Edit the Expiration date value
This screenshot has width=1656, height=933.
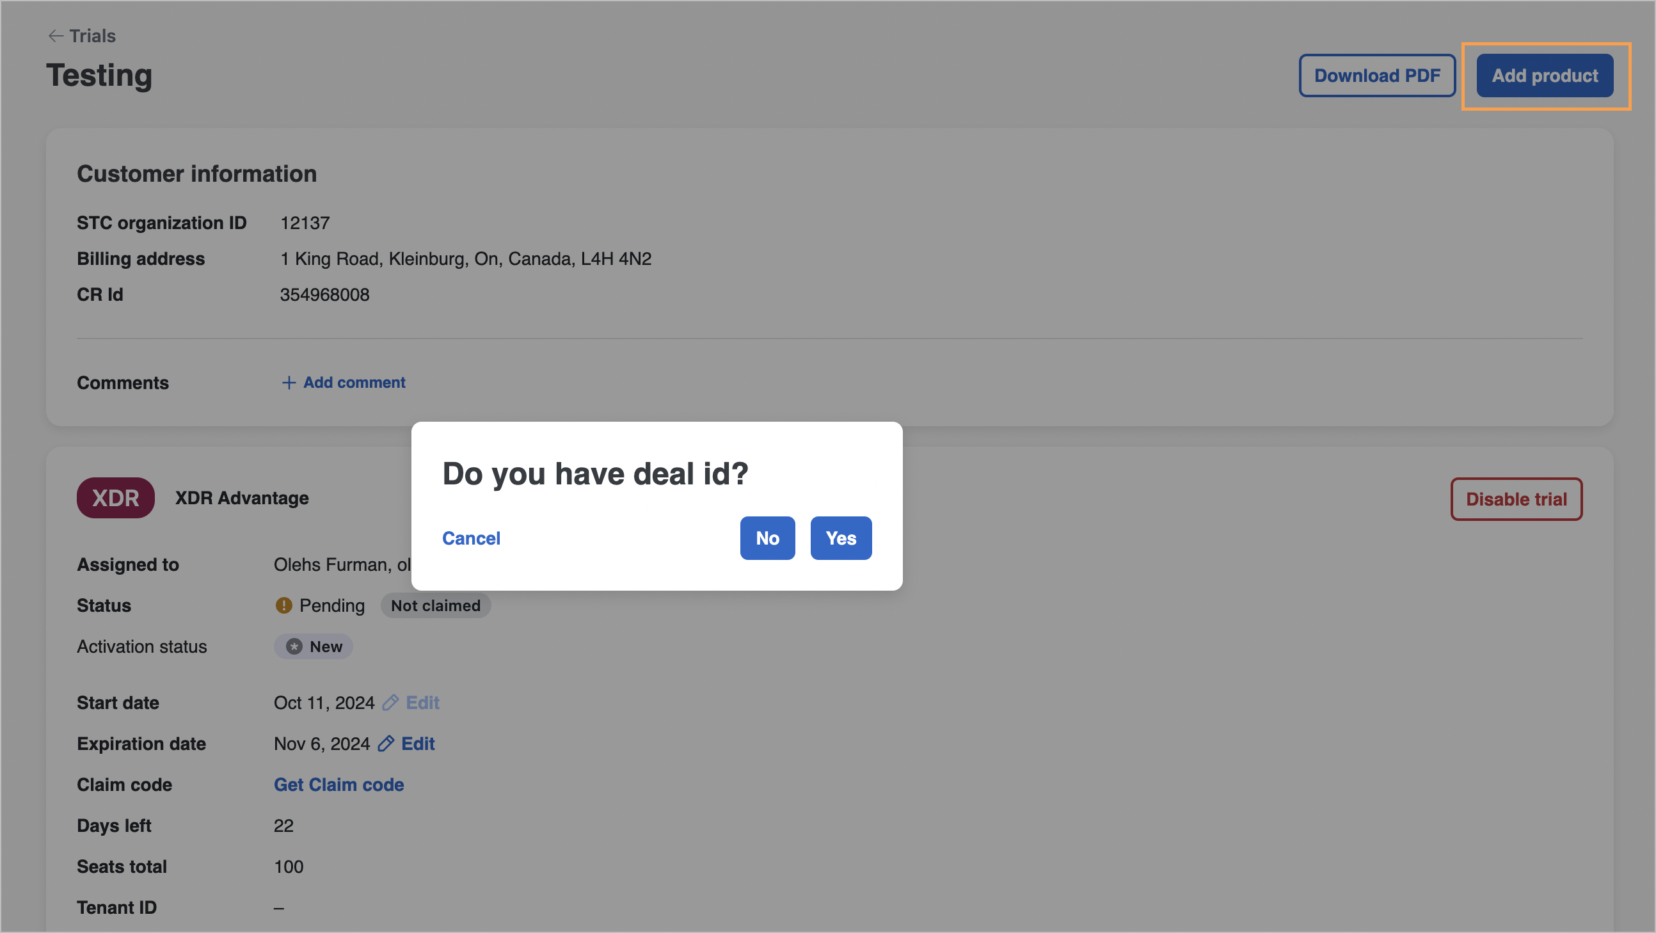(418, 744)
